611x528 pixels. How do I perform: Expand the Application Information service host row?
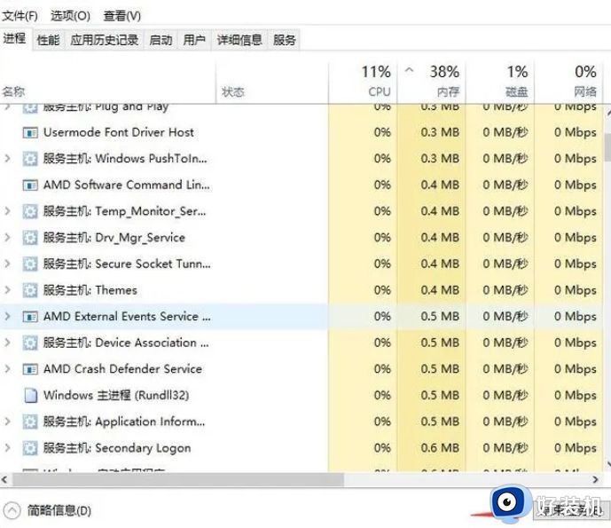8,422
